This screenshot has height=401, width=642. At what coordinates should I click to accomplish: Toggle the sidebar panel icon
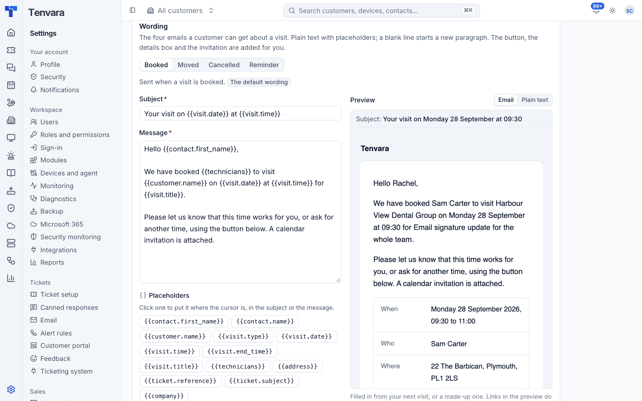tap(132, 10)
